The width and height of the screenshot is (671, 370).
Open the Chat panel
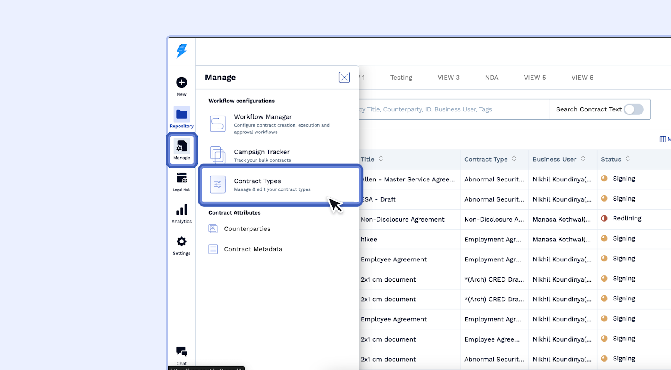tap(182, 355)
